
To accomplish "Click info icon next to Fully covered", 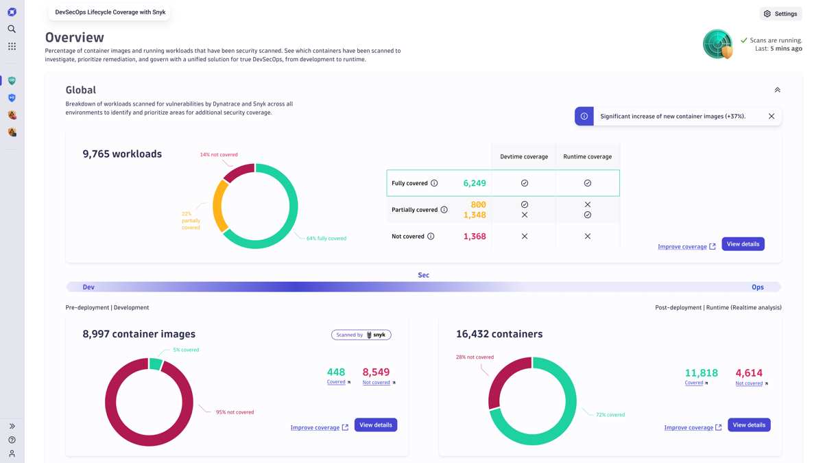I will [x=434, y=183].
